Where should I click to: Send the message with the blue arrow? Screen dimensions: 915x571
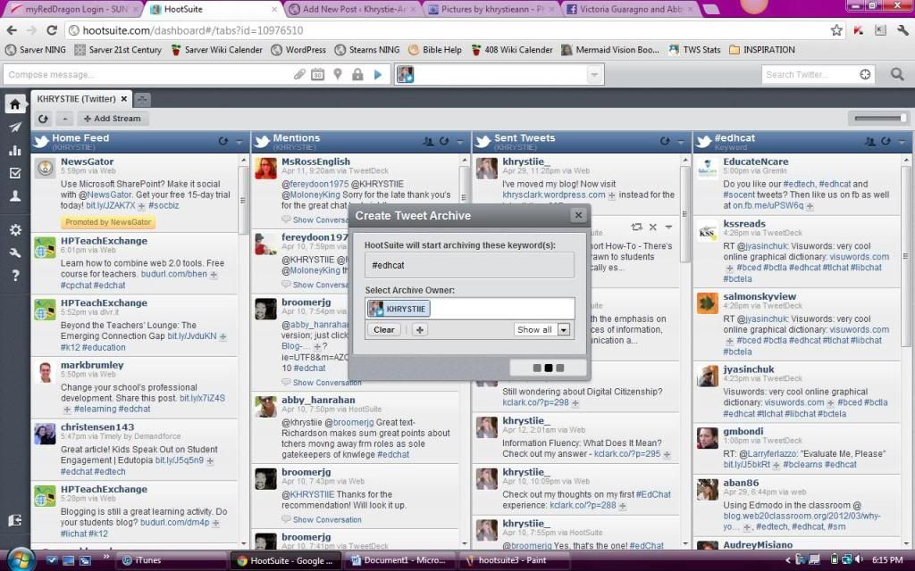coord(378,75)
